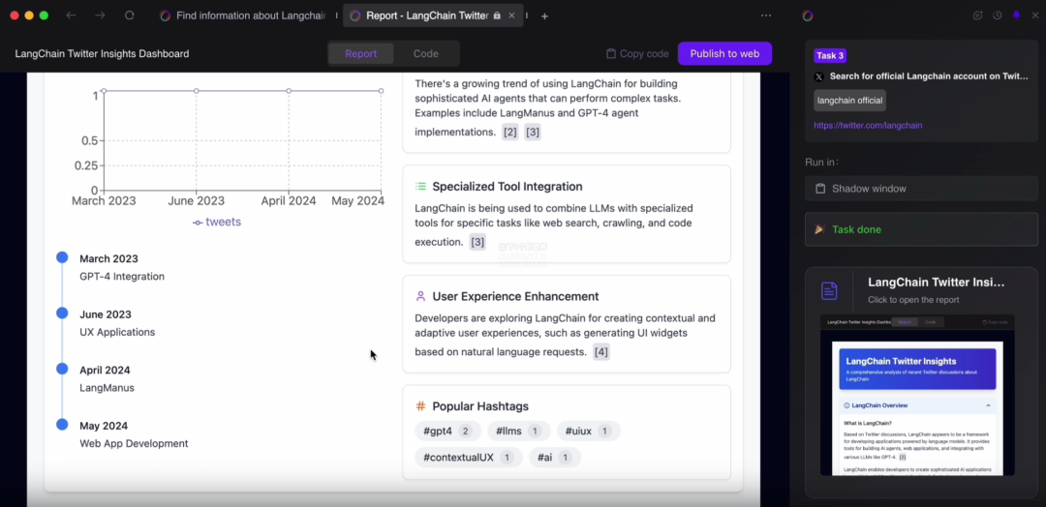Screen dimensions: 1046x507
Task: Switch to the Code view
Action: [x=425, y=54]
